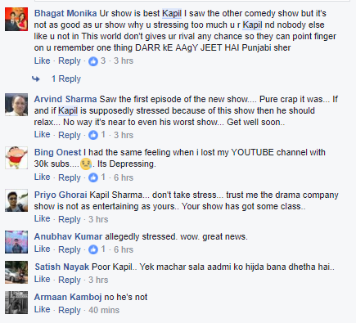
Task: Reply to Bing Onest's comment
Action: [x=70, y=177]
